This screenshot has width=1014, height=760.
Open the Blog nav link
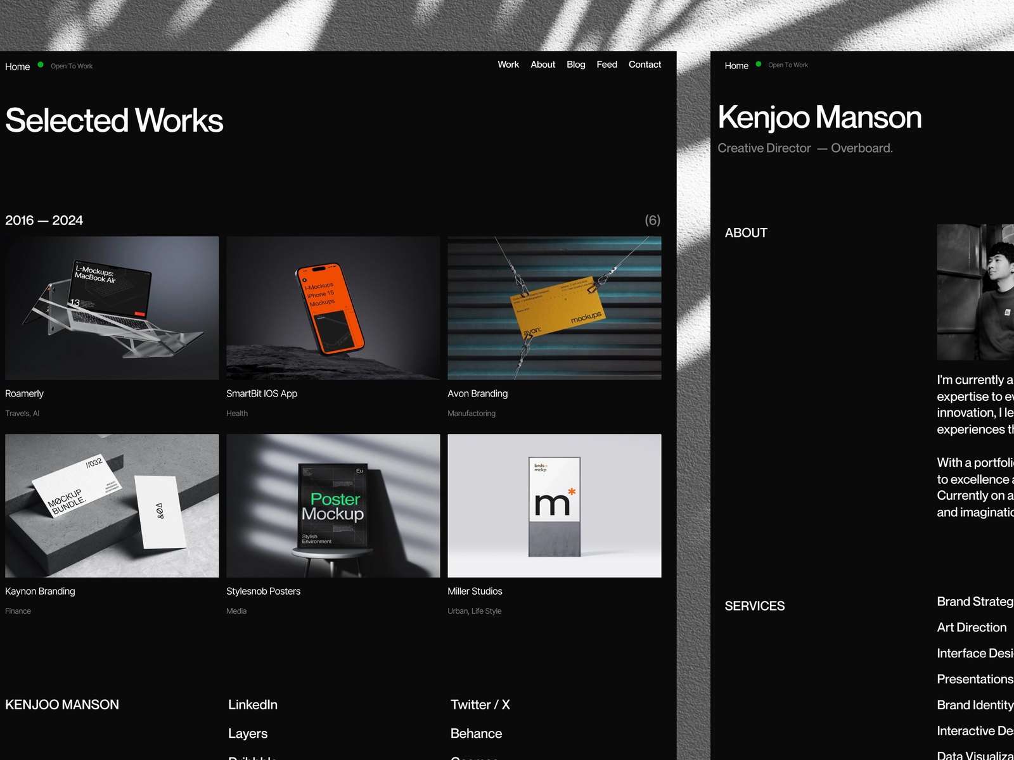(575, 65)
